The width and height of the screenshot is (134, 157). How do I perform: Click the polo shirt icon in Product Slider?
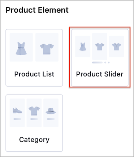tap(116, 47)
